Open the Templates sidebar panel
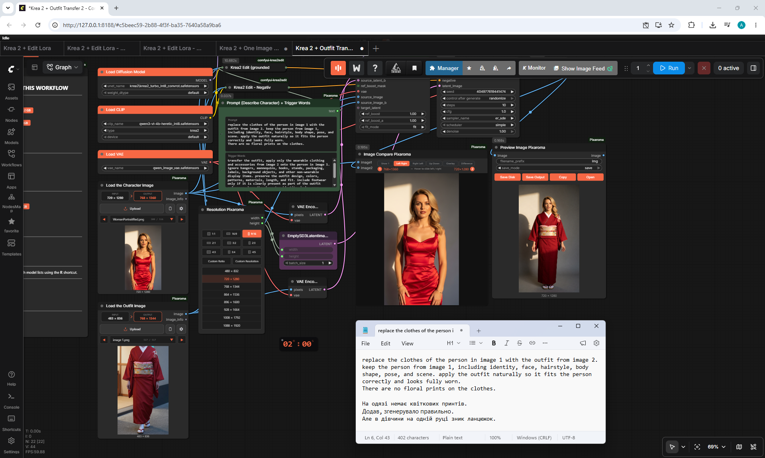 [x=11, y=247]
